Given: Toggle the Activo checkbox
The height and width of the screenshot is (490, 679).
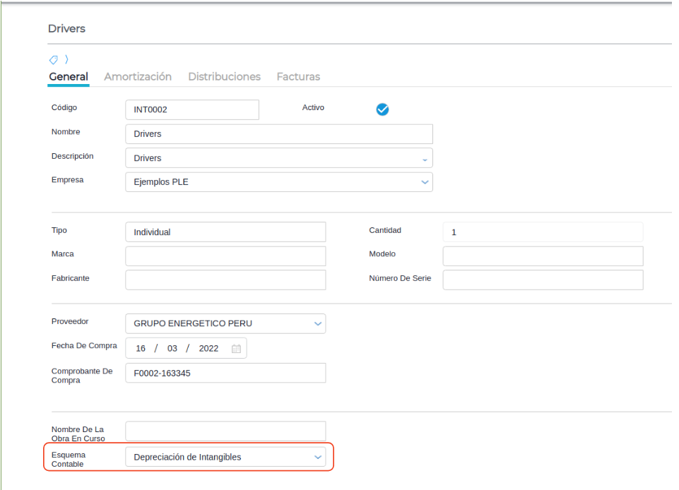Looking at the screenshot, I should click(382, 109).
